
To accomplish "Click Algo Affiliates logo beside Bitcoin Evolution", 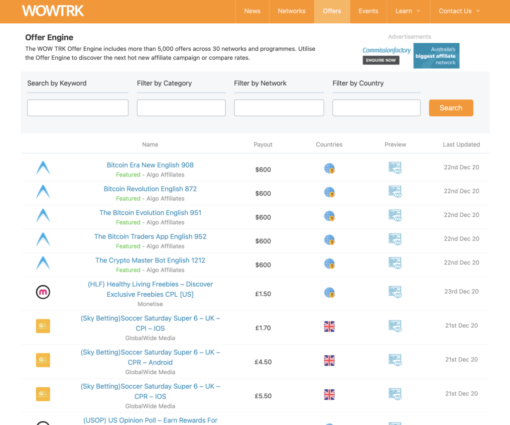I will coord(43,216).
